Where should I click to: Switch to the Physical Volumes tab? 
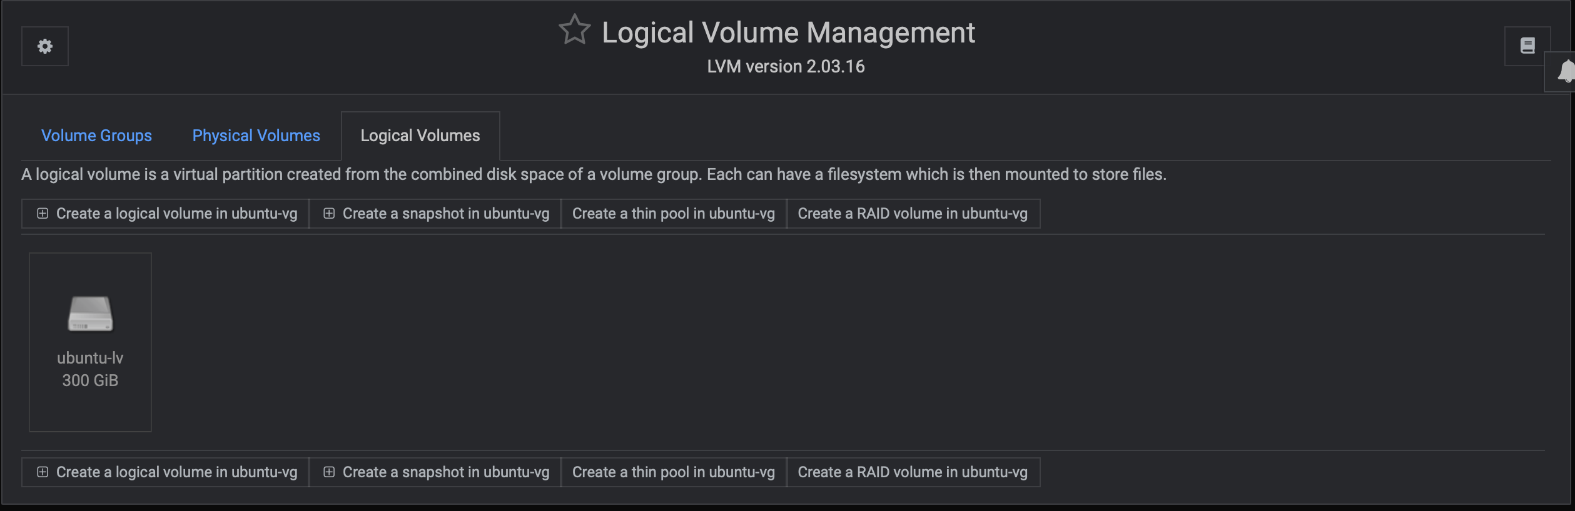click(x=256, y=136)
